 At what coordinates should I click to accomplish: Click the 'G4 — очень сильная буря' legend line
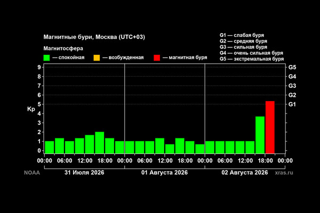point(251,53)
